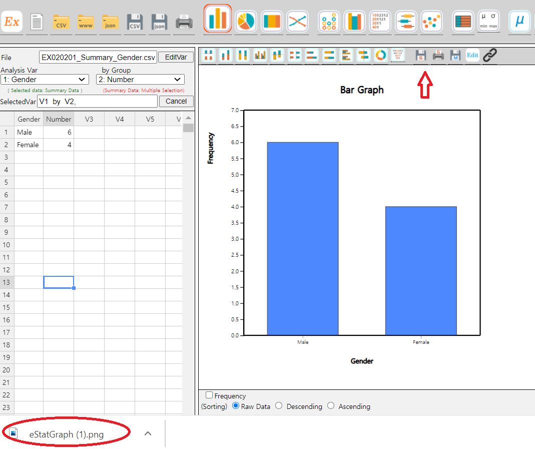The height and width of the screenshot is (449, 535).
Task: Choose the two-sided horizontal bar graph icon
Action: pyautogui.click(x=364, y=55)
